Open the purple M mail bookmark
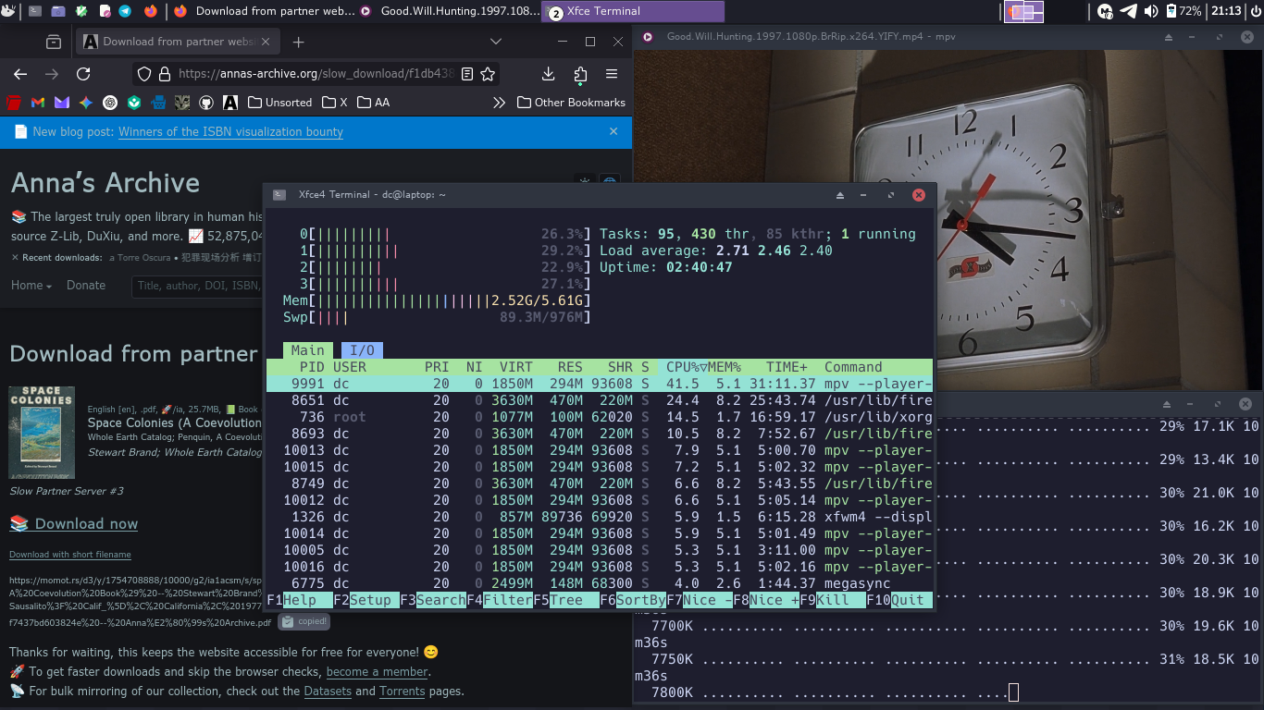The height and width of the screenshot is (710, 1264). pyautogui.click(x=62, y=103)
